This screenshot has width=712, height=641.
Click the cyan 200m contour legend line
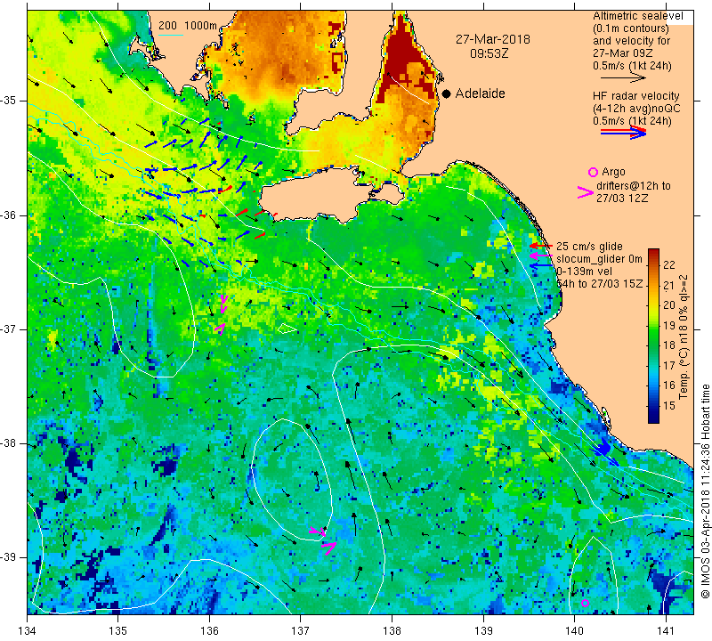pos(171,35)
